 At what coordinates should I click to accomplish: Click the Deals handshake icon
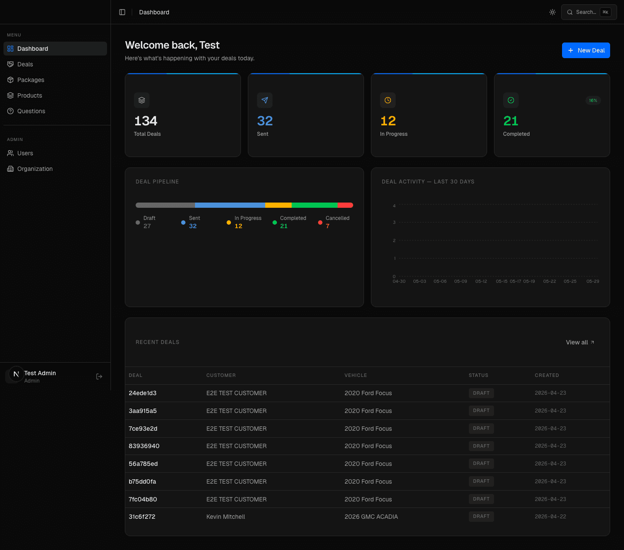[x=10, y=64]
